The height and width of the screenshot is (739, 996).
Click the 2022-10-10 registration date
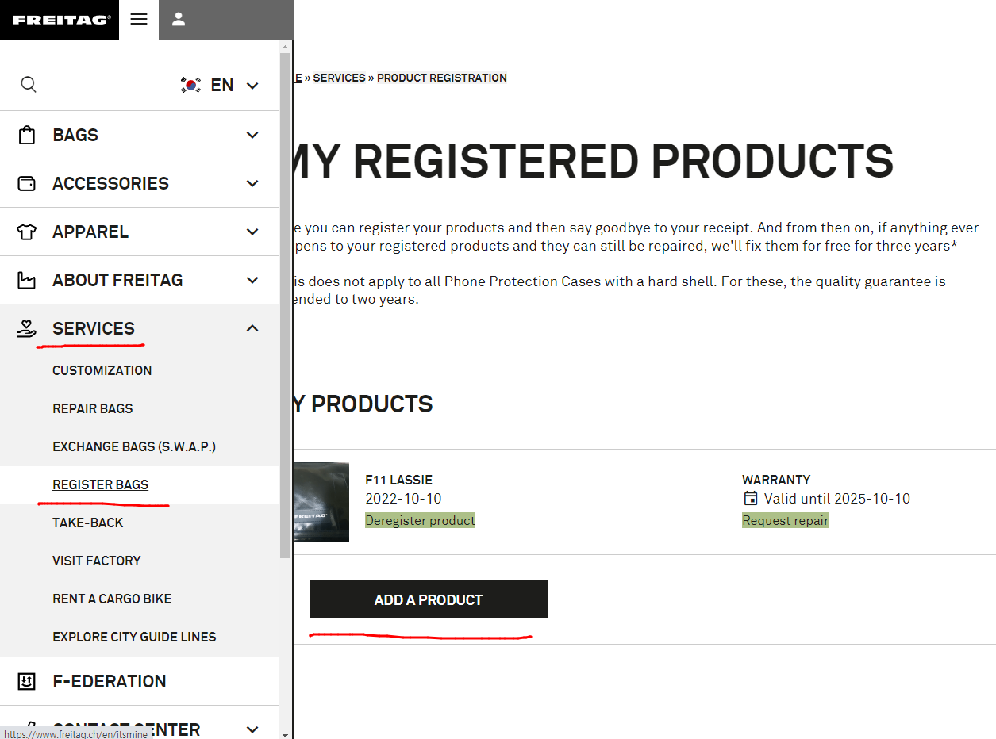coord(403,499)
